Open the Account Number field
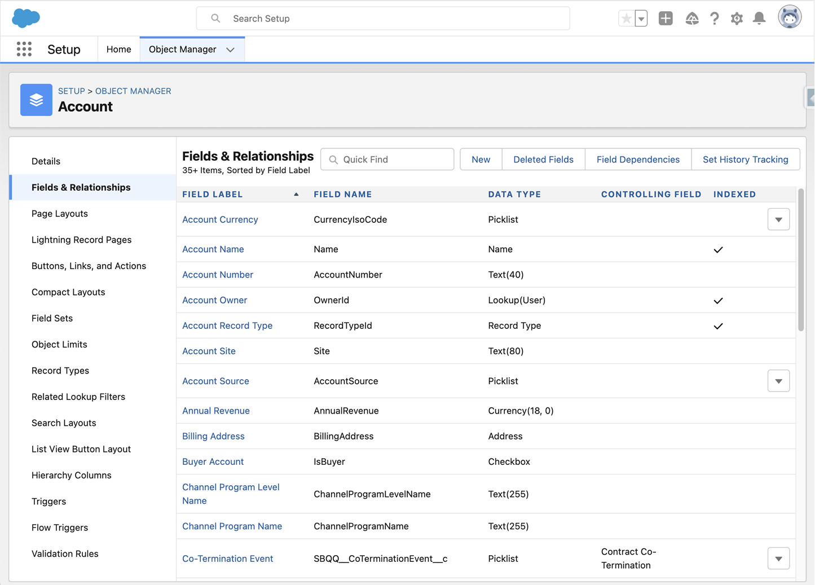This screenshot has height=585, width=815. click(x=218, y=275)
